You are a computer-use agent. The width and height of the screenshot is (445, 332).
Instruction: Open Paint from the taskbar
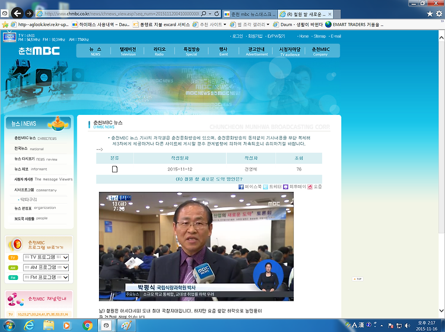point(126,325)
